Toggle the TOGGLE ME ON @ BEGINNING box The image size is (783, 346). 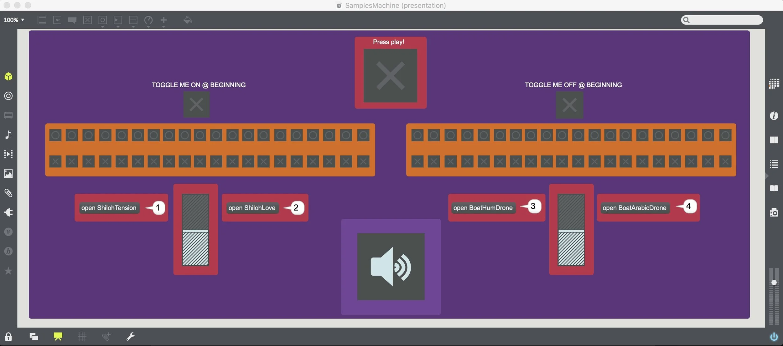pos(196,105)
